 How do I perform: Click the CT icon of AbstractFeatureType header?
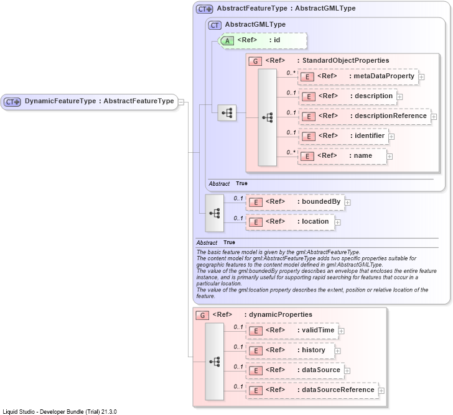click(x=204, y=9)
